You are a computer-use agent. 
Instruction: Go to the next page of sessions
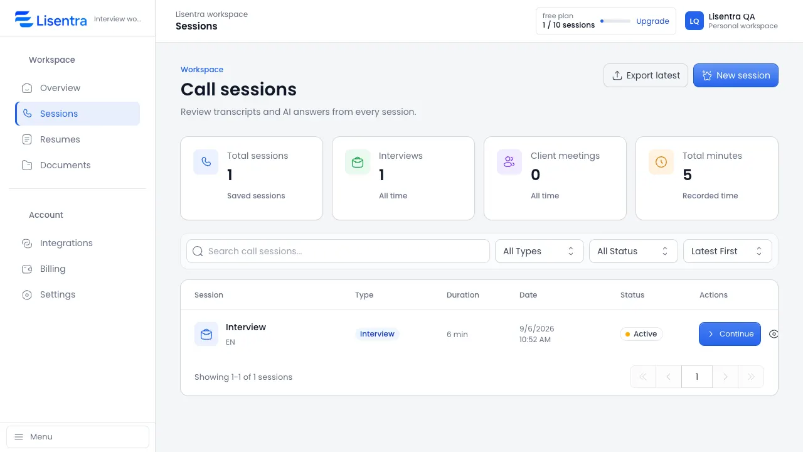click(725, 377)
